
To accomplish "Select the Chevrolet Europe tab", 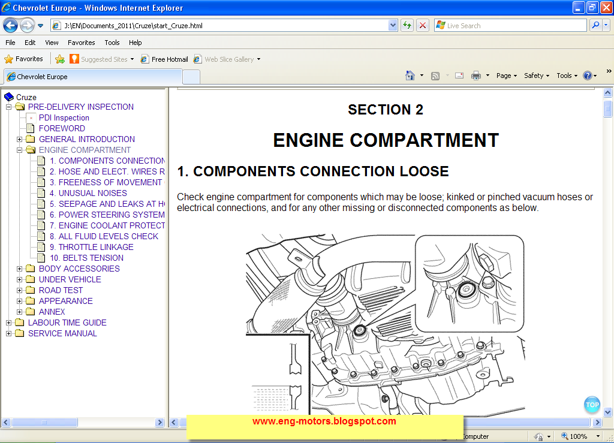I will [x=93, y=77].
